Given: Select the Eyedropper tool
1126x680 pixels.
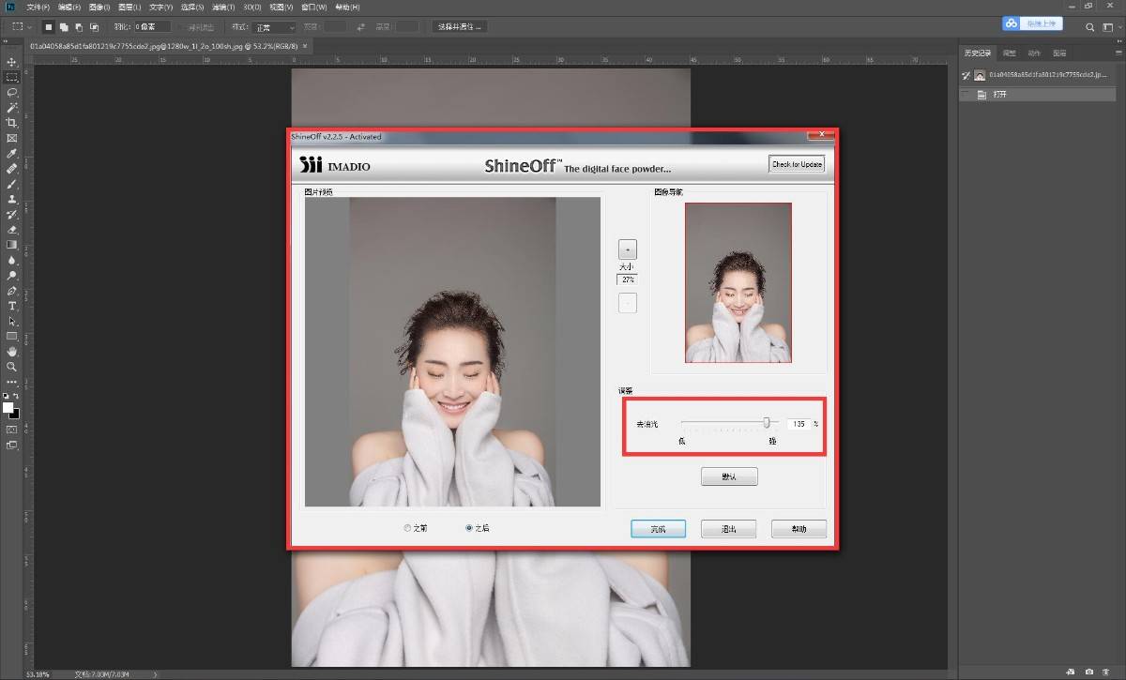Looking at the screenshot, I should (12, 153).
